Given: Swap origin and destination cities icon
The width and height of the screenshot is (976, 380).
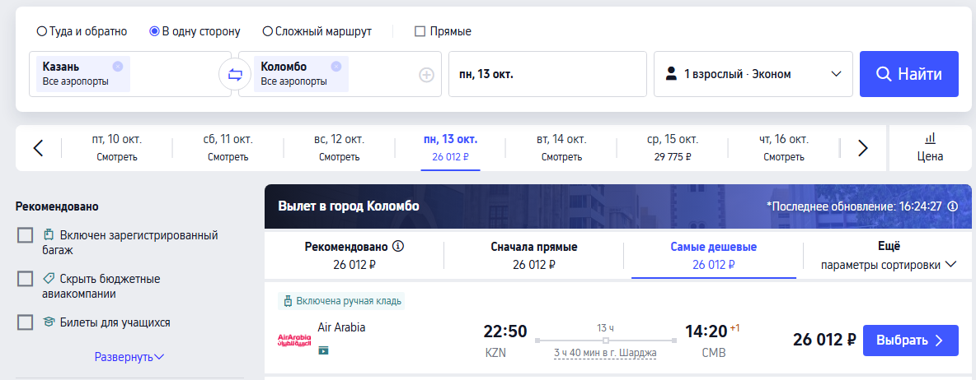Looking at the screenshot, I should (235, 75).
